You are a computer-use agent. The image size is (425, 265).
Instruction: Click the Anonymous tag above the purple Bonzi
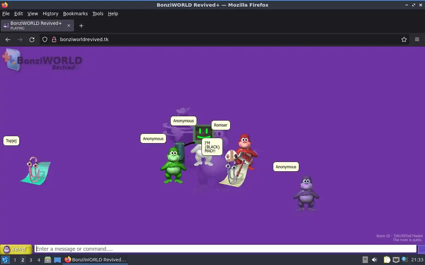[x=286, y=167]
